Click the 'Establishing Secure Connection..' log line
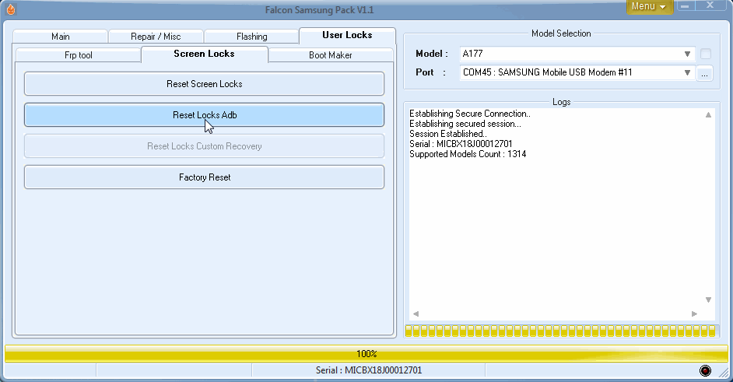Screen dimensions: 733x382 point(470,114)
